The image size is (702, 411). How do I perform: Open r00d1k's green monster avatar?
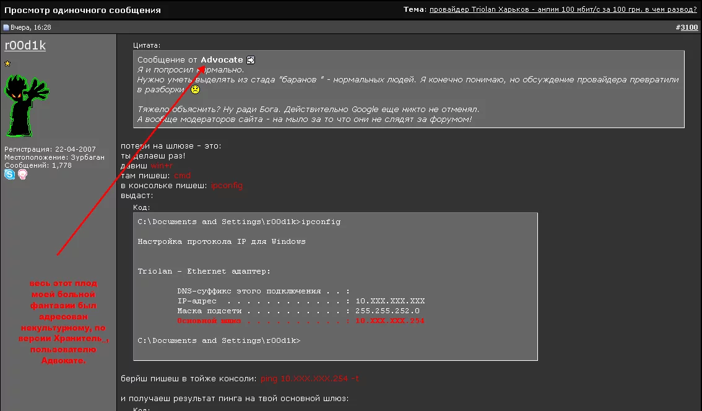click(27, 106)
